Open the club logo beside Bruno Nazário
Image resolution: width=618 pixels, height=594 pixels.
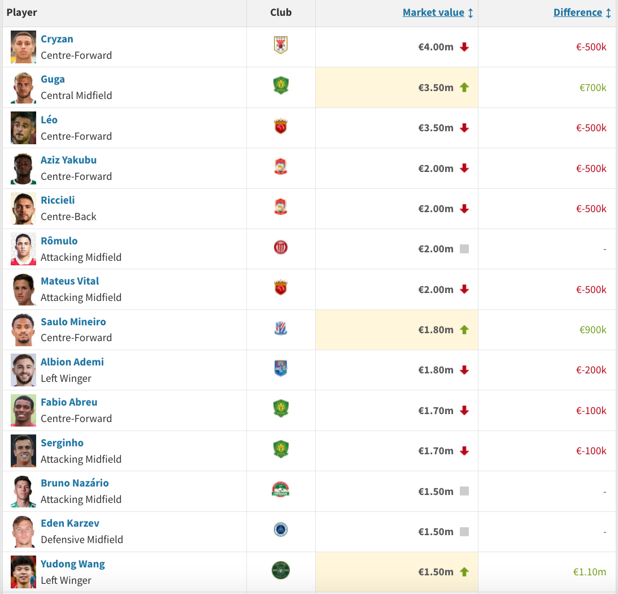tap(281, 490)
